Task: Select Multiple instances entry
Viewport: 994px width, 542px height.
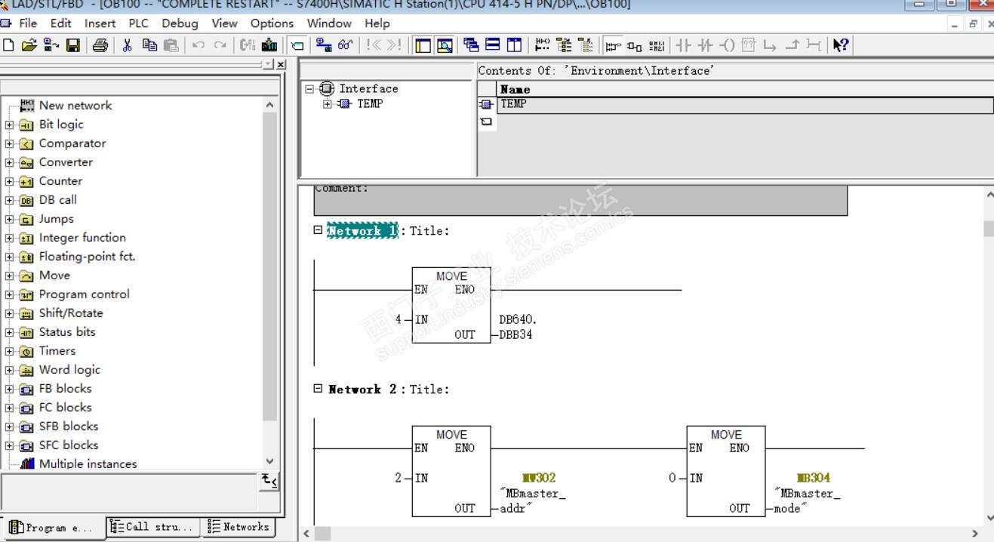Action: click(x=88, y=464)
